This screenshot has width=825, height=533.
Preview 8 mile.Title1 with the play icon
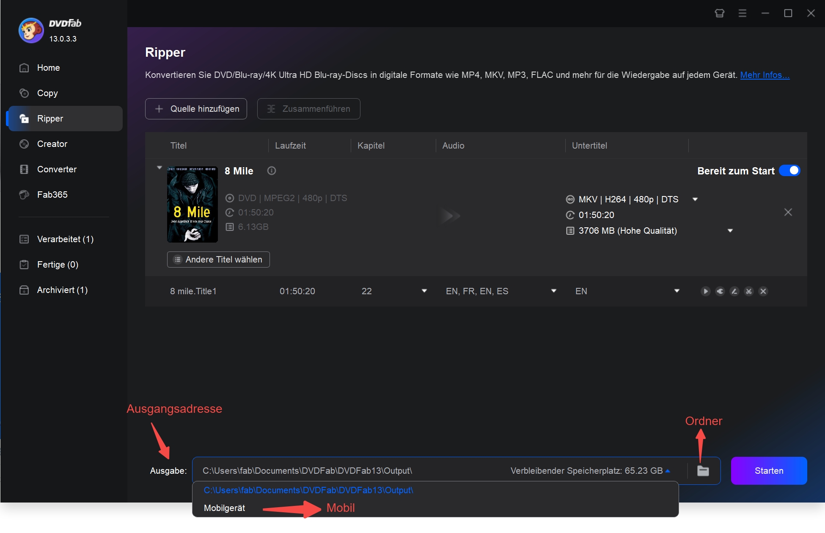705,291
